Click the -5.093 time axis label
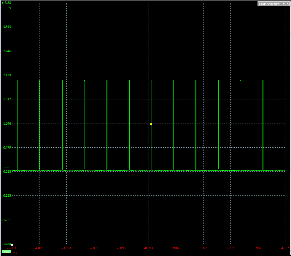This screenshot has width=291, height=256. (12, 248)
